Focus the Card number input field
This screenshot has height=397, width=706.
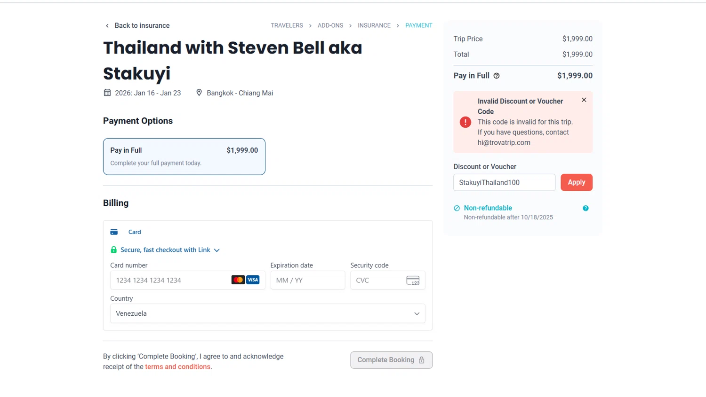point(169,280)
